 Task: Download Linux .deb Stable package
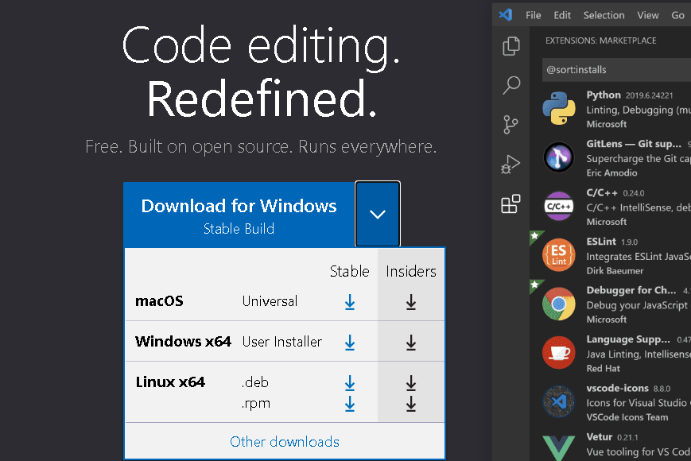coord(350,383)
